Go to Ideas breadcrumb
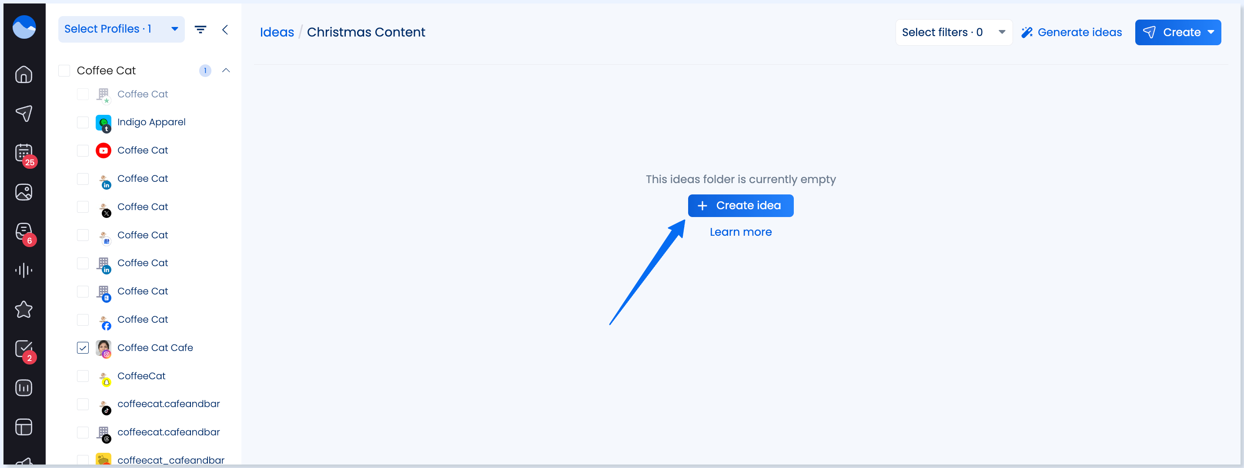The height and width of the screenshot is (468, 1244). click(x=277, y=32)
